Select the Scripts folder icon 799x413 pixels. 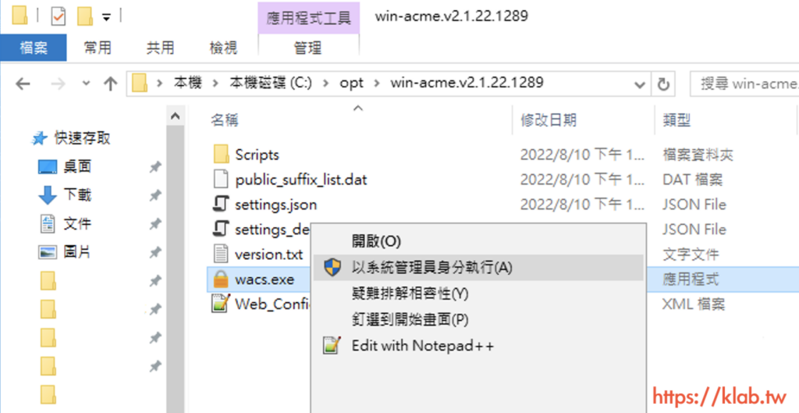[221, 155]
